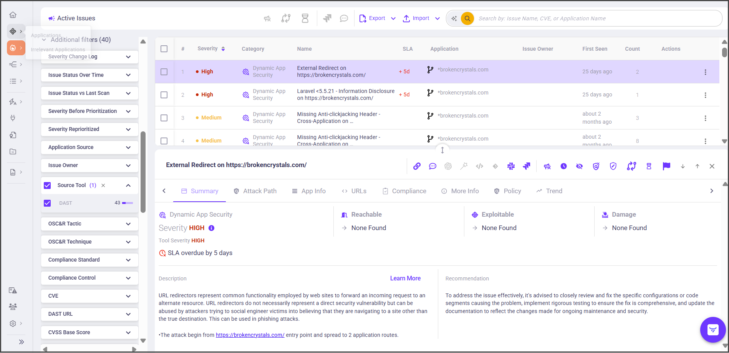
Task: Open the comment icon in issue details toolbar
Action: (x=432, y=166)
